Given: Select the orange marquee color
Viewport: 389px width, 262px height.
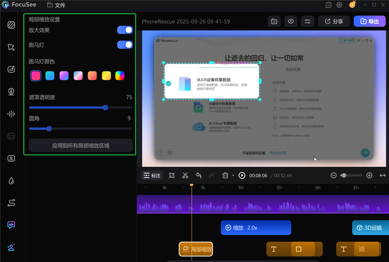Looking at the screenshot, I should pyautogui.click(x=92, y=76).
